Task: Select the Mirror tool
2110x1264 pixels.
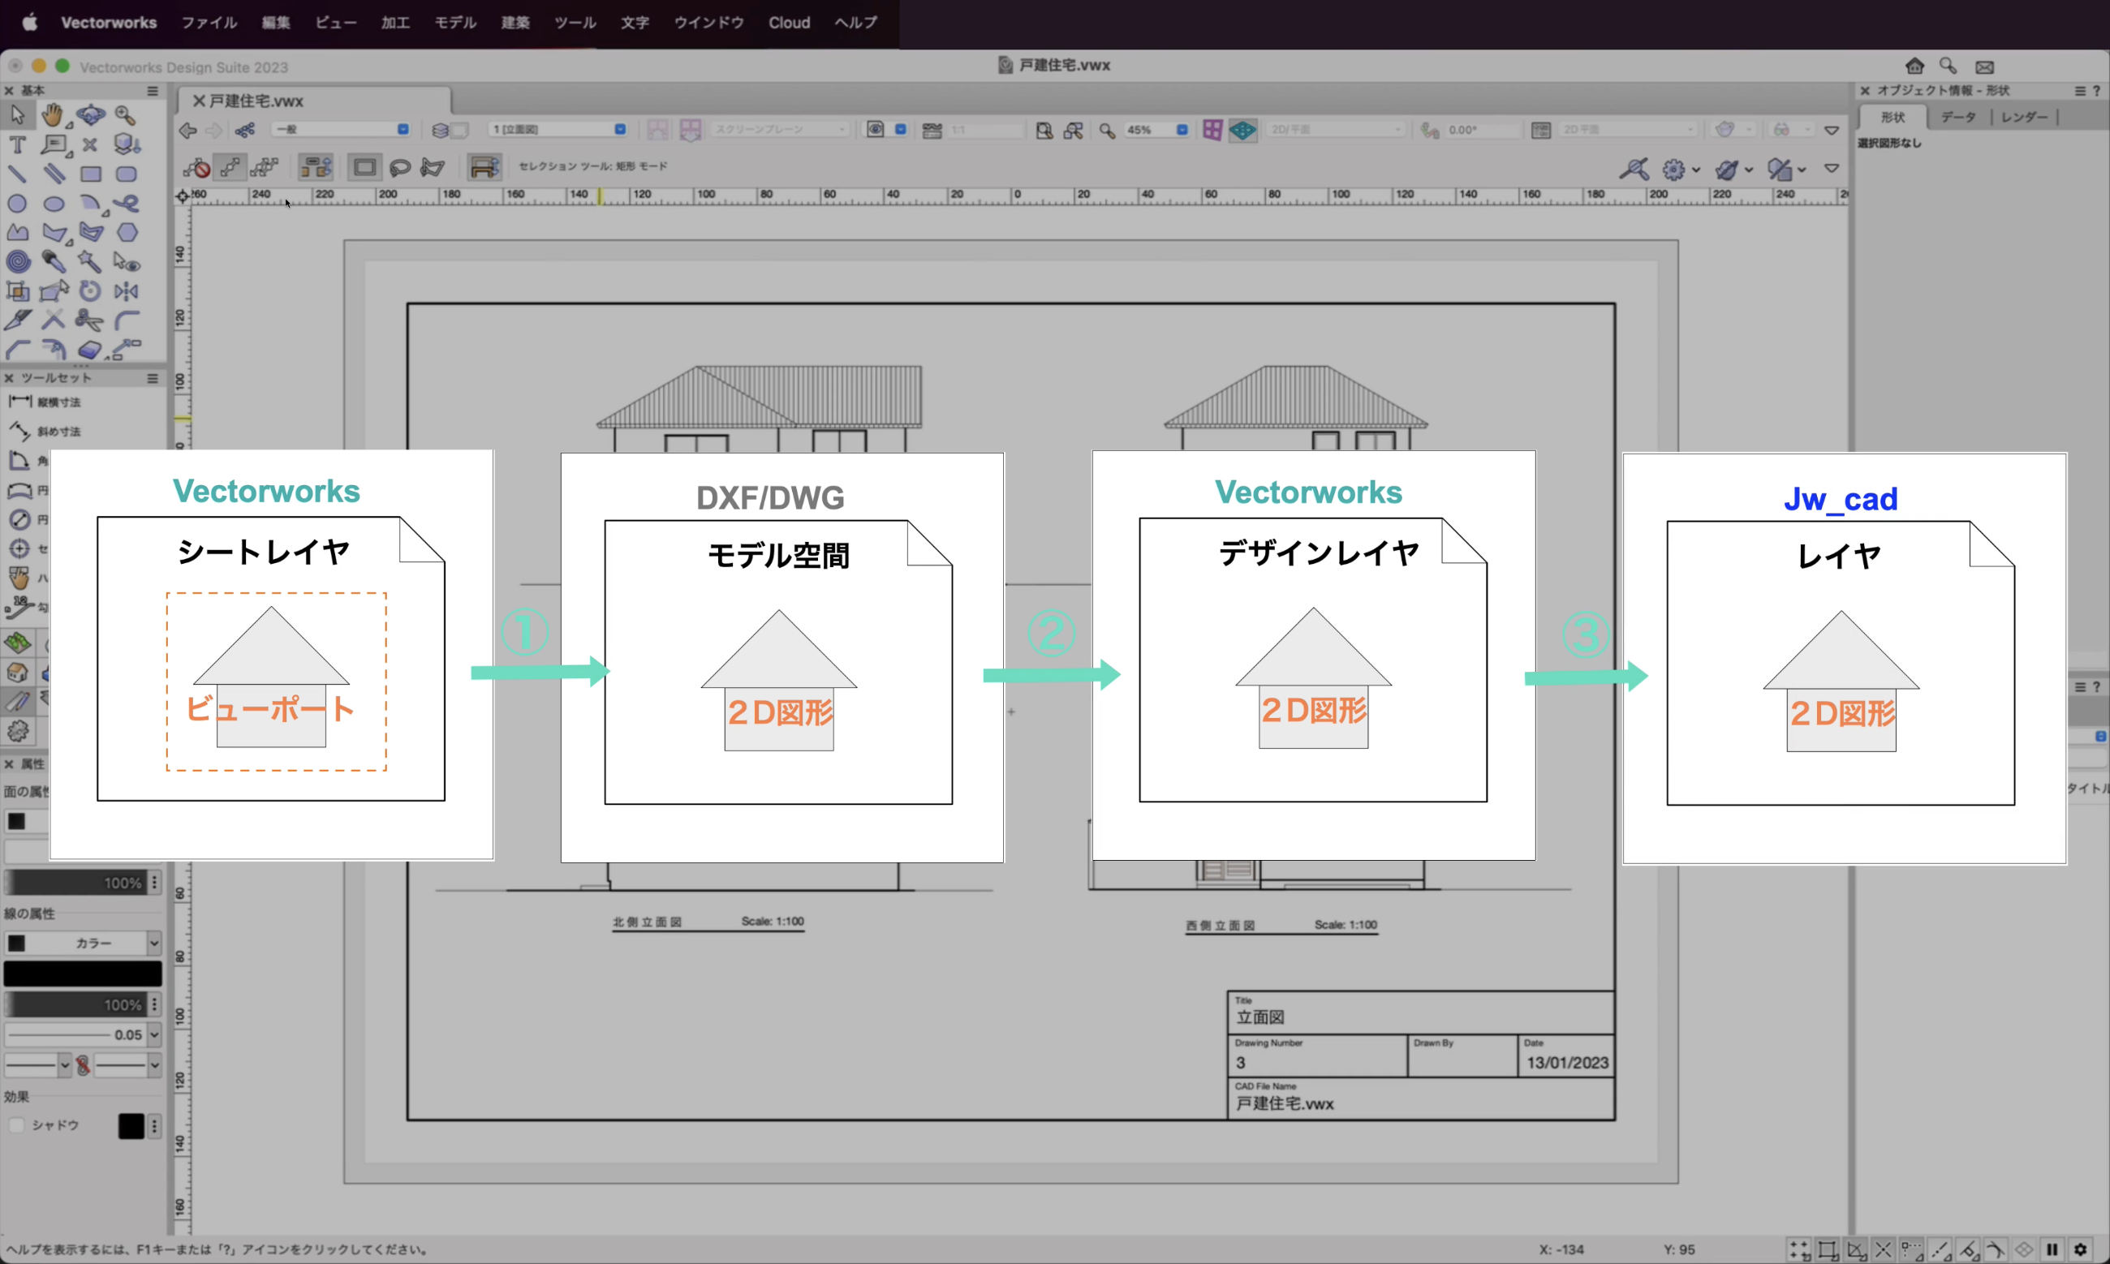Action: tap(126, 291)
